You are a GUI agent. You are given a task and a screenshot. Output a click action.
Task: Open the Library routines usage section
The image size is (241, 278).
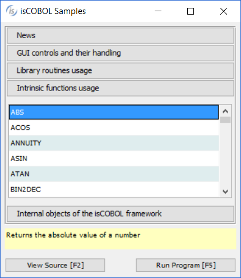pos(121,71)
